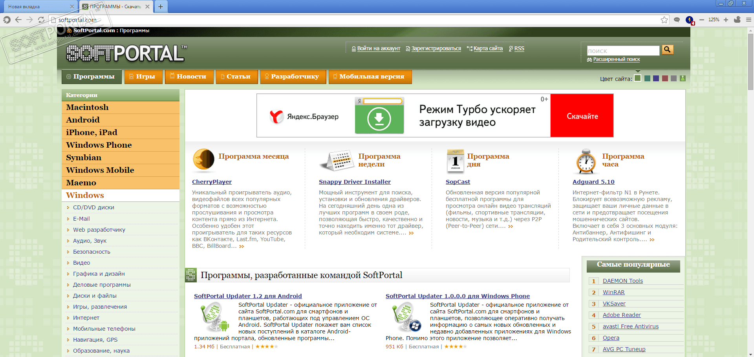Select the teal site color swatch
The image size is (754, 357).
coord(647,78)
